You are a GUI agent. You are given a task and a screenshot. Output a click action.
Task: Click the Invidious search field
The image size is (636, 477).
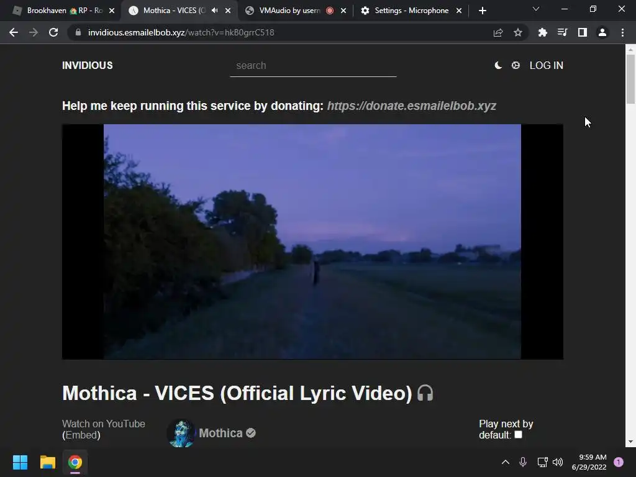click(x=313, y=66)
